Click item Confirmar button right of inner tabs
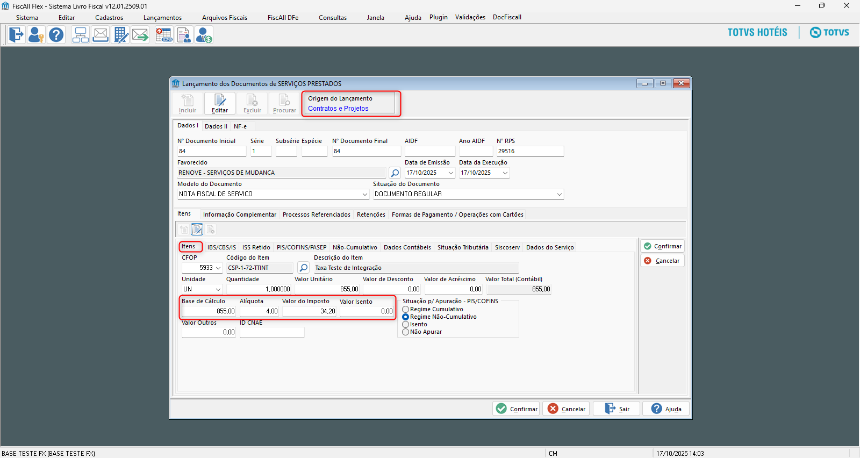The width and height of the screenshot is (860, 458). [x=662, y=246]
